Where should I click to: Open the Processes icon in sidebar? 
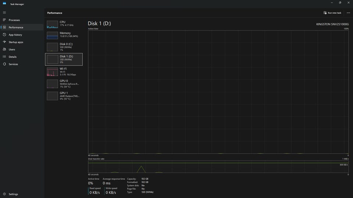coord(4,20)
